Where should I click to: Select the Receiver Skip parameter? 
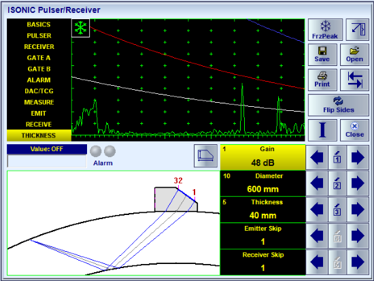click(x=262, y=262)
